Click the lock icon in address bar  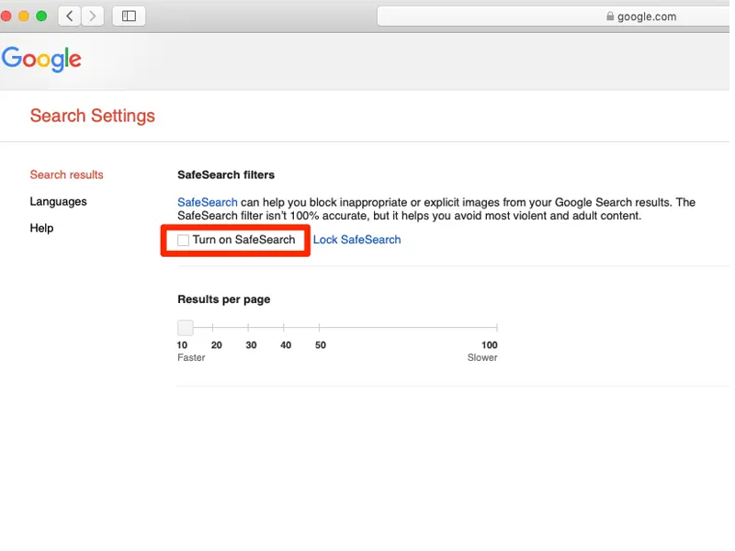click(x=610, y=16)
